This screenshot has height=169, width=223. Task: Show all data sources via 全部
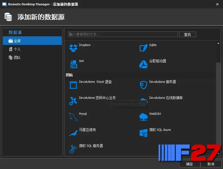[32, 41]
